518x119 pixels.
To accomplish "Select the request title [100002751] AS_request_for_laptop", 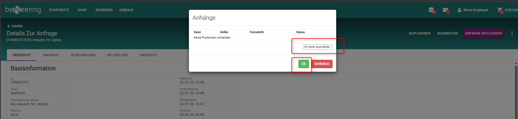I will tap(34, 40).
